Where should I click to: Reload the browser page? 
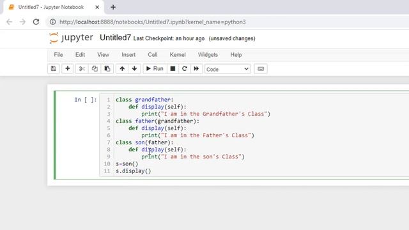click(x=36, y=22)
